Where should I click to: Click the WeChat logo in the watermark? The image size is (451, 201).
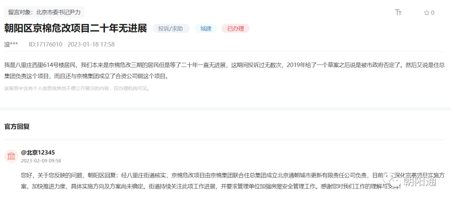[394, 181]
